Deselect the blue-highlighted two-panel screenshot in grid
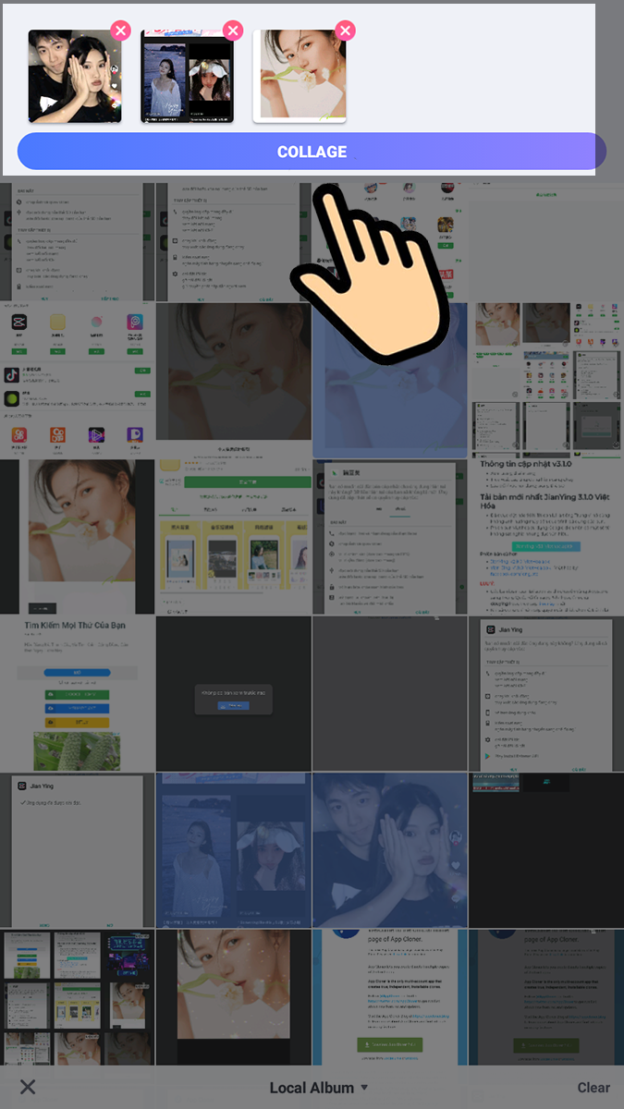Image resolution: width=624 pixels, height=1109 pixels. click(x=233, y=850)
